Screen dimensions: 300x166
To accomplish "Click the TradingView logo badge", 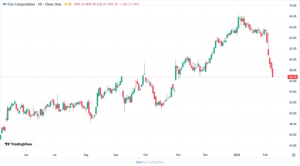I will [x=19, y=144].
